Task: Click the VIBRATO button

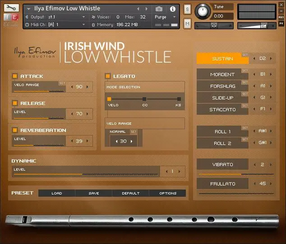Action: [222, 165]
